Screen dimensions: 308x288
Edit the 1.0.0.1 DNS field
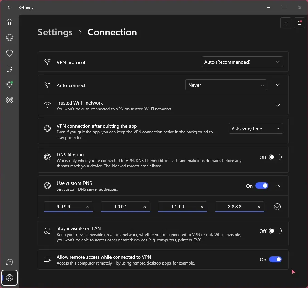125,207
